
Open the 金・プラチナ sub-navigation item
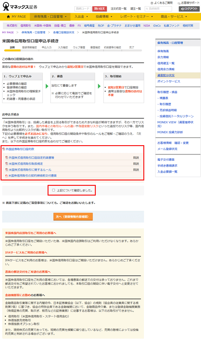click(114, 26)
